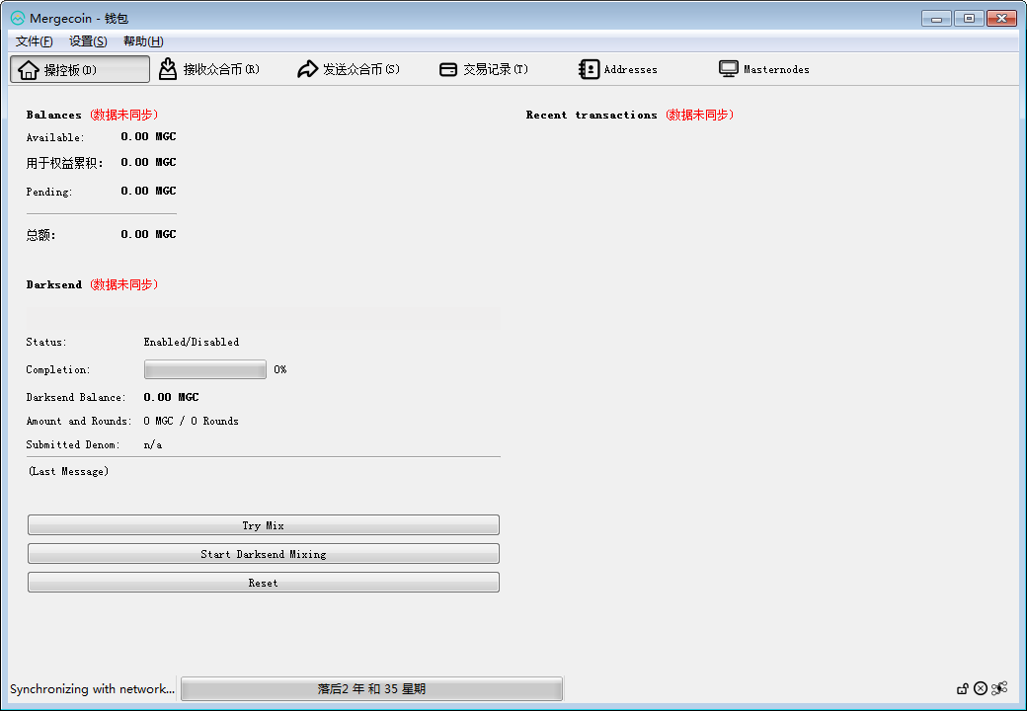
Task: Click the address book icon beside Addresses
Action: click(x=589, y=69)
